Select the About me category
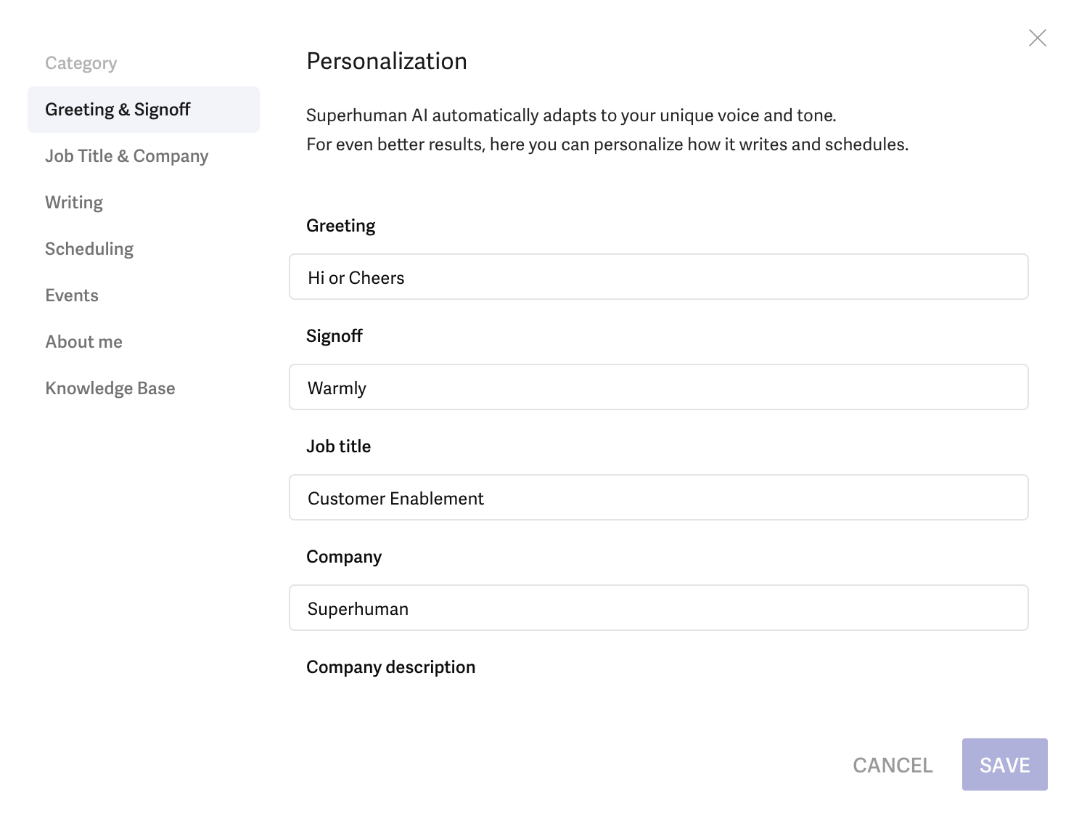 (x=84, y=342)
